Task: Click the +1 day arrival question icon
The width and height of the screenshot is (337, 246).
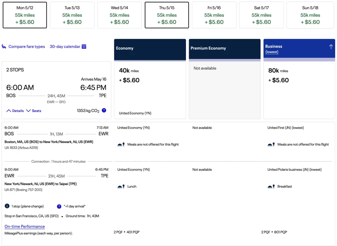Action: (x=59, y=206)
